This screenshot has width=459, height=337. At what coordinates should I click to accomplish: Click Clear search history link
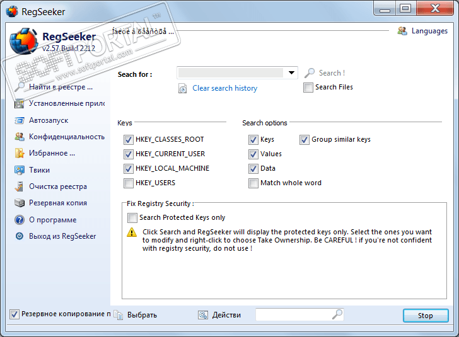(225, 88)
